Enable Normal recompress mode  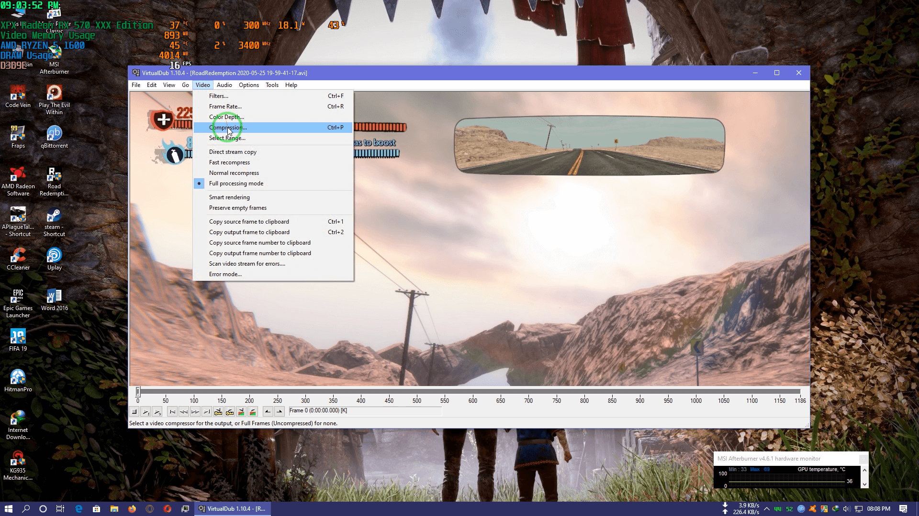[273, 173]
